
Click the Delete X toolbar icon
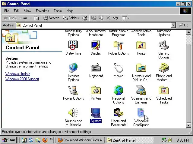(x=108, y=18)
